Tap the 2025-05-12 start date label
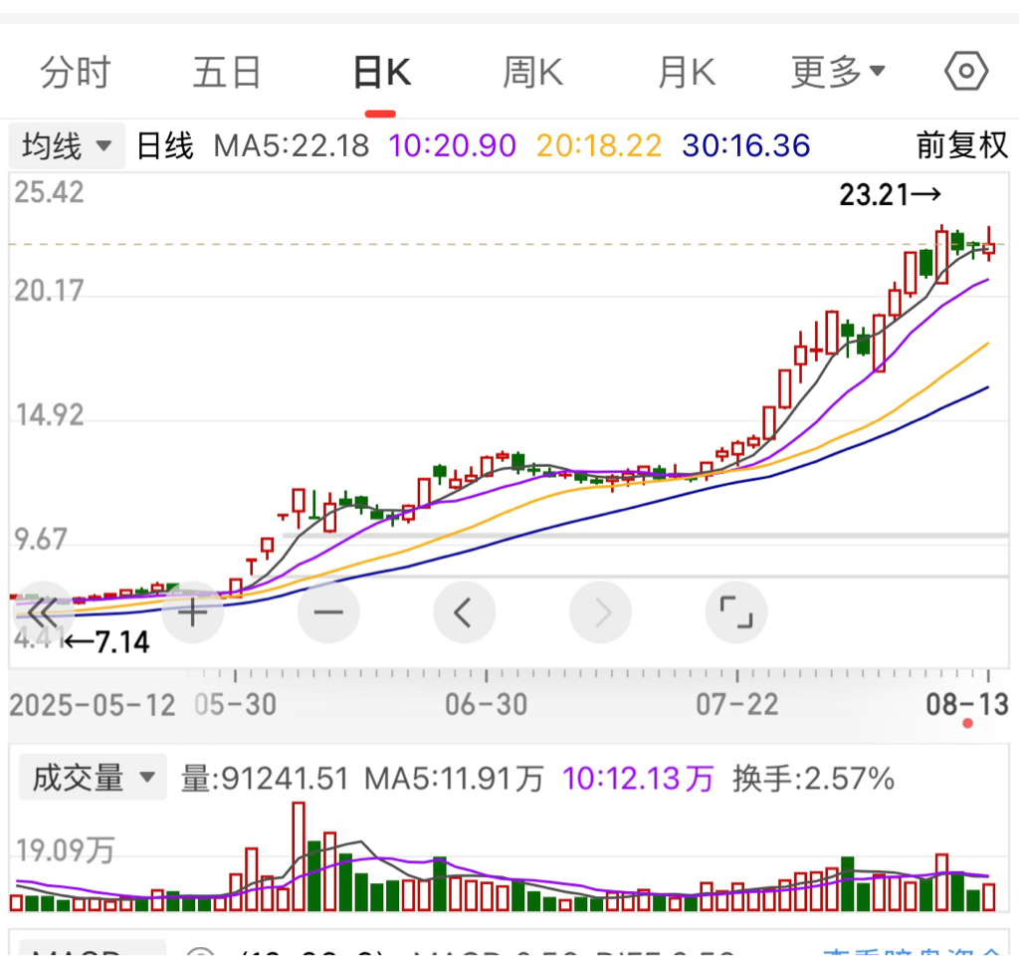 click(x=93, y=705)
